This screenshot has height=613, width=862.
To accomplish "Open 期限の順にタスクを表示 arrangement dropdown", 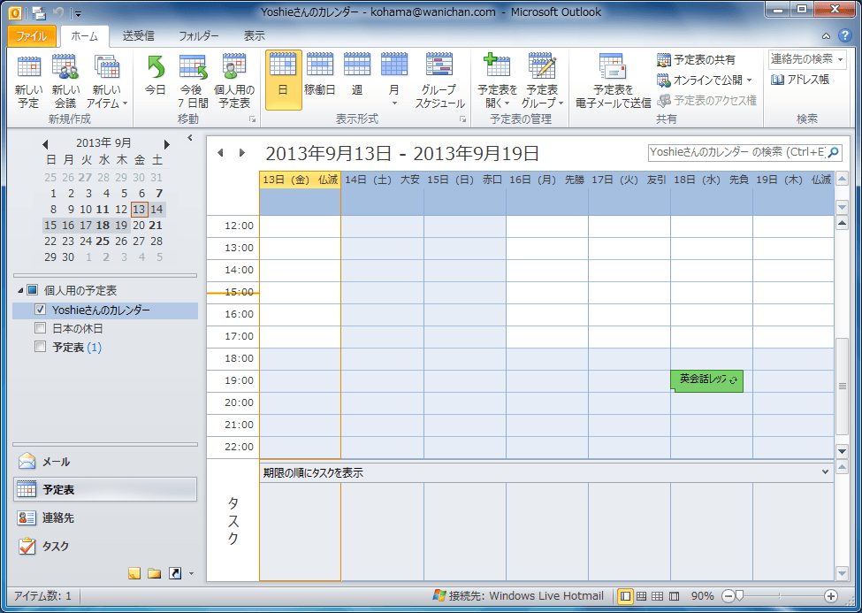I will coord(825,472).
